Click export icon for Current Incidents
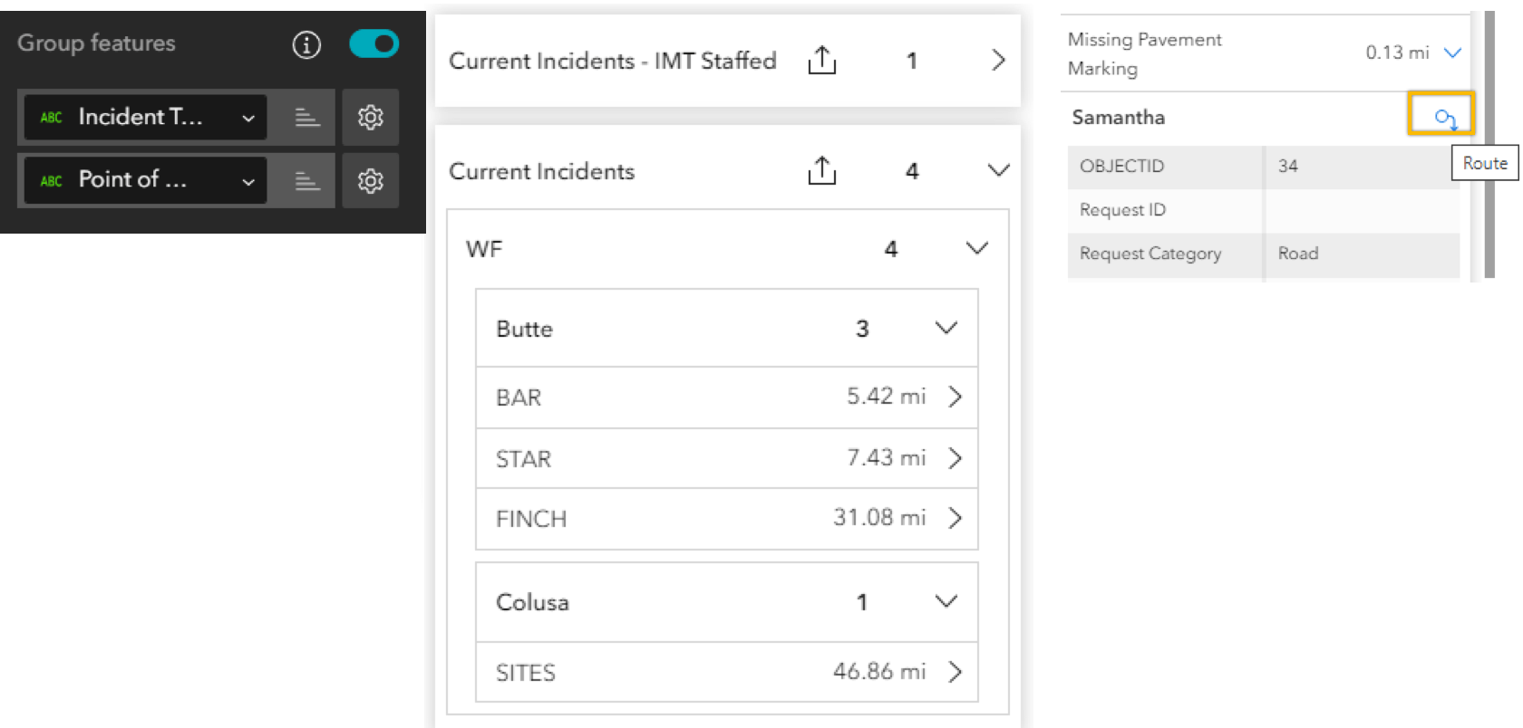The width and height of the screenshot is (1523, 728). coord(821,170)
